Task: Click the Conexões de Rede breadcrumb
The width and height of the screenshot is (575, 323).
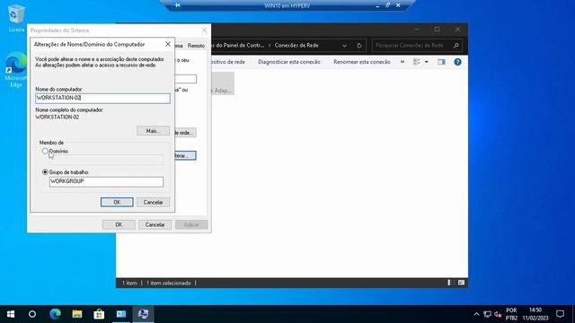Action: tap(296, 46)
